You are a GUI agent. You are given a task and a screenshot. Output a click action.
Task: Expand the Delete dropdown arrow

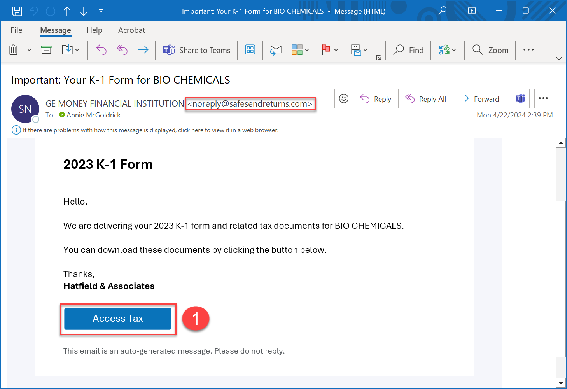[x=29, y=50]
